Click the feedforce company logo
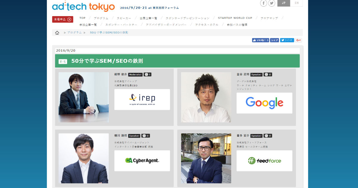The width and height of the screenshot is (358, 188). pos(264,161)
